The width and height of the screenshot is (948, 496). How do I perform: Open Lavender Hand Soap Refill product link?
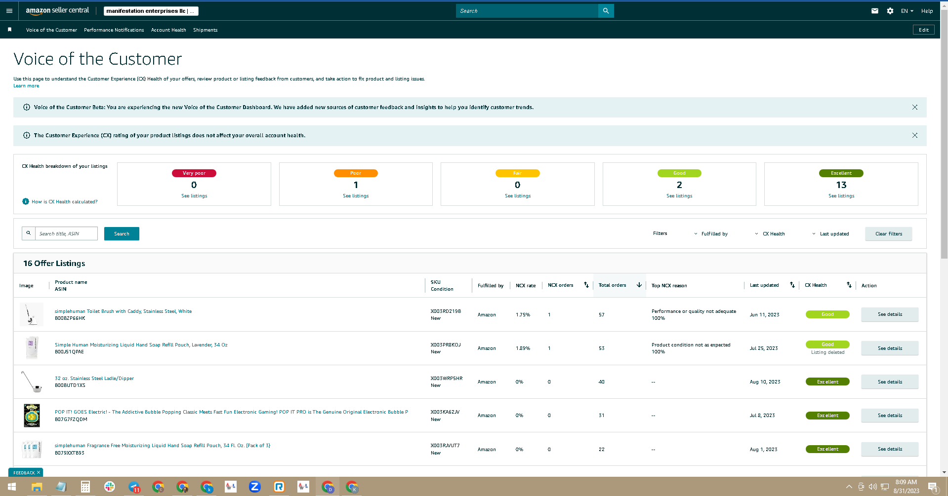tap(141, 345)
